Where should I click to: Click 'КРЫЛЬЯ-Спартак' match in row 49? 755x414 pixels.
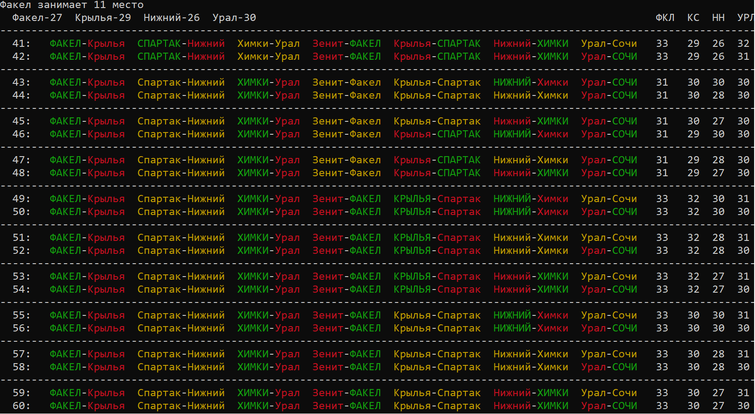tap(437, 199)
